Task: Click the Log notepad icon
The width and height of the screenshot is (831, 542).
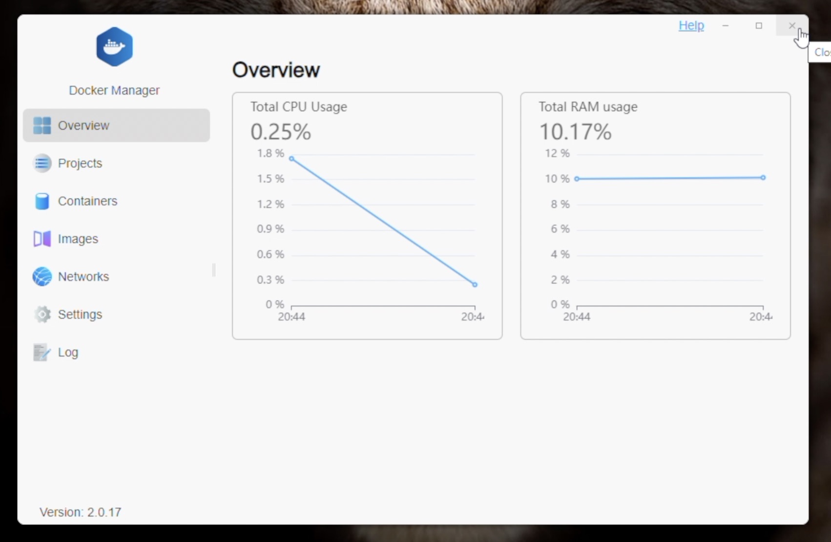Action: (42, 352)
